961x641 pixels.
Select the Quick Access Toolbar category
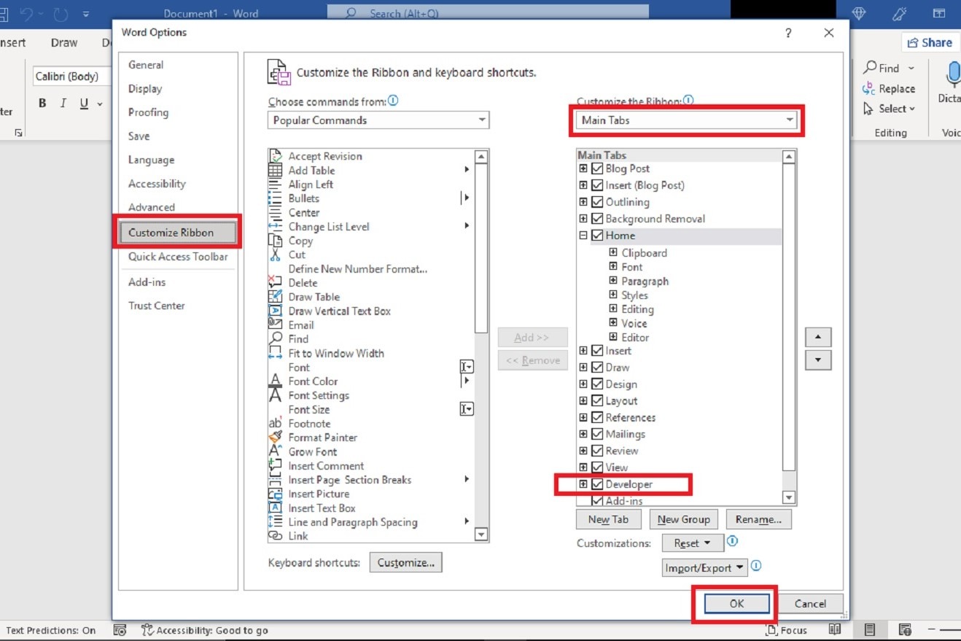click(x=177, y=257)
